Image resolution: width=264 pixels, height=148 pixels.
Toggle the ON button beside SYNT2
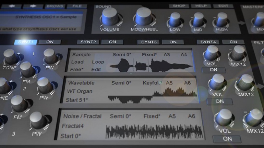(112, 42)
